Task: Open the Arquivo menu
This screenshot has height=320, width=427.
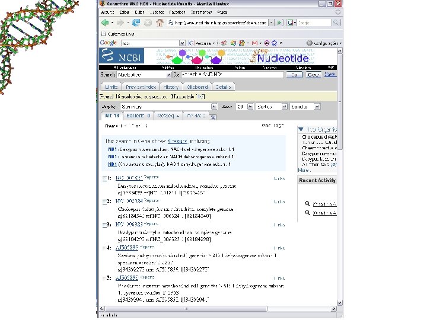Action: coord(107,12)
